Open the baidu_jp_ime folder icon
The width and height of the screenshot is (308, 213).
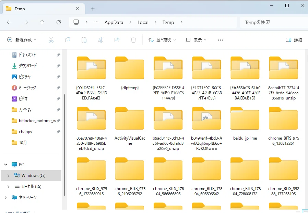(x=245, y=118)
